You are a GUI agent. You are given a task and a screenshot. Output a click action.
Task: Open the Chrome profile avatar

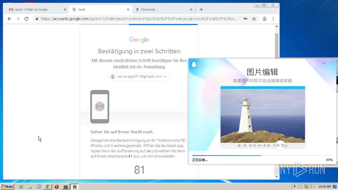264,19
